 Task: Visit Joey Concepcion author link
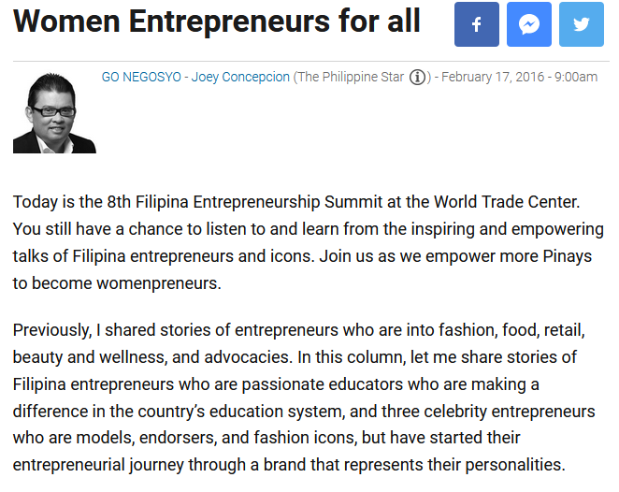point(240,77)
